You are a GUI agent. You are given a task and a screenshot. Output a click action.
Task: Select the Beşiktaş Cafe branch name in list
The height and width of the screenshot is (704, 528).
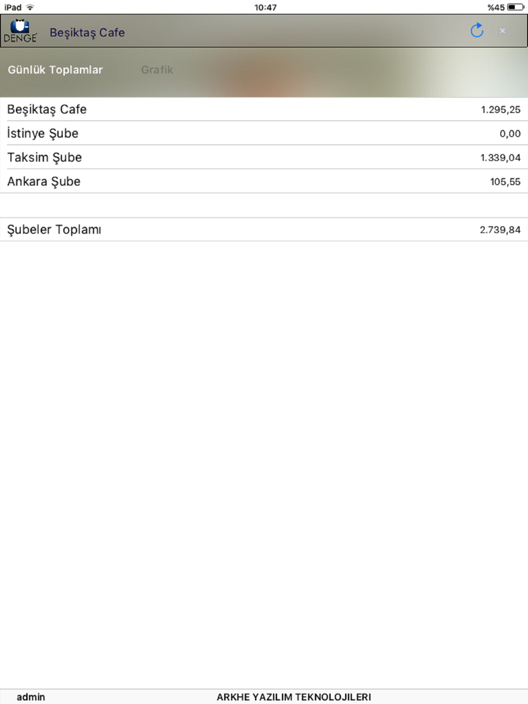pos(47,109)
